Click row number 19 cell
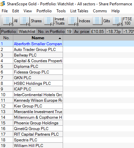 tap(6, 145)
